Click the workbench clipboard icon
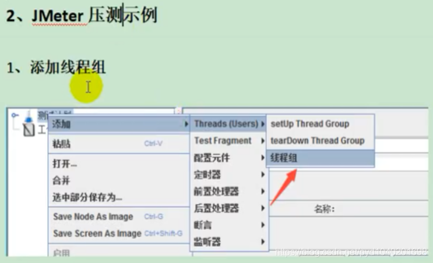Viewport: 433px width, 263px height. click(29, 130)
